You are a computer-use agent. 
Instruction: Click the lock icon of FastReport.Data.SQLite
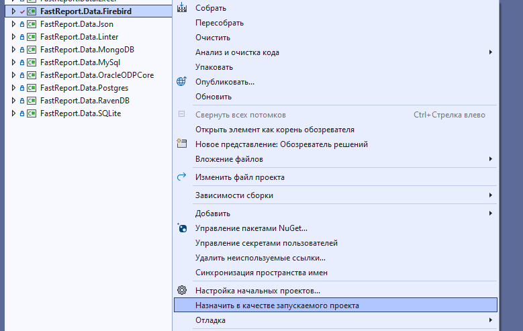click(22, 113)
